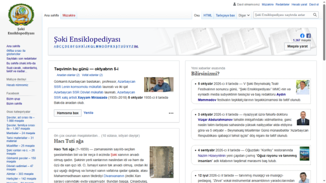Open the Müzakirə tab
326x183 pixels.
pos(69,15)
